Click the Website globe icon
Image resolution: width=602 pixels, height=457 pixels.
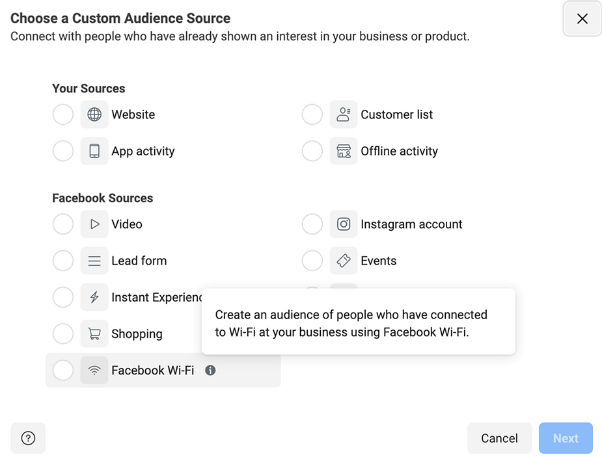(x=94, y=114)
